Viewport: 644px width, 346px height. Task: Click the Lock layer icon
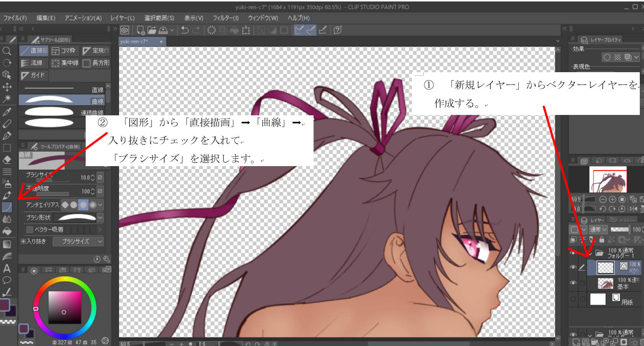pos(602,239)
